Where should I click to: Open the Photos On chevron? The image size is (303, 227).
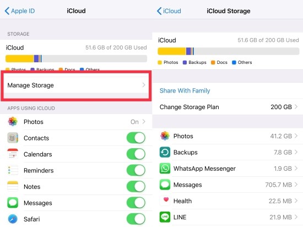click(144, 122)
